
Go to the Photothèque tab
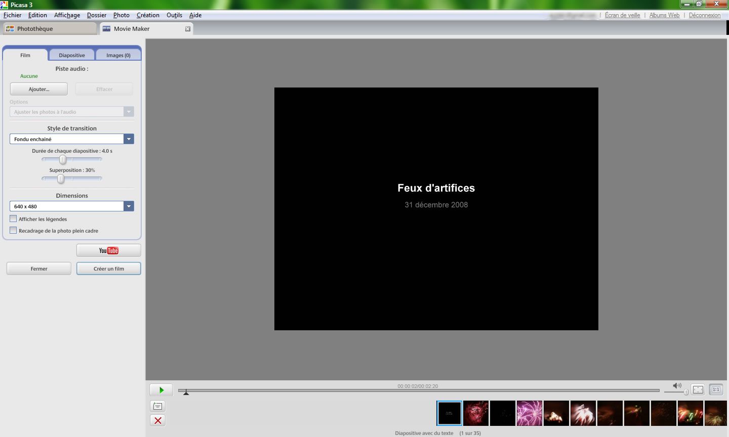point(50,29)
